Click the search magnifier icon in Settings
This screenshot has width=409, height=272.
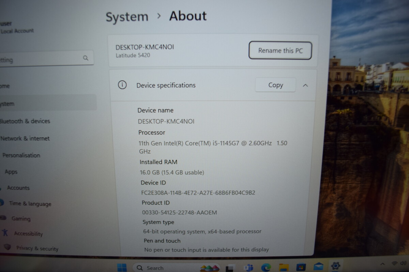pos(86,58)
